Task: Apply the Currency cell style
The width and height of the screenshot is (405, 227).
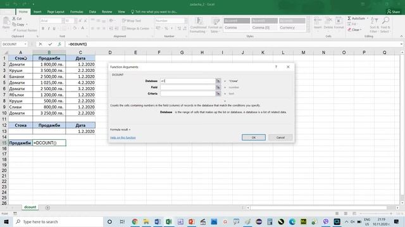Action: [292, 27]
